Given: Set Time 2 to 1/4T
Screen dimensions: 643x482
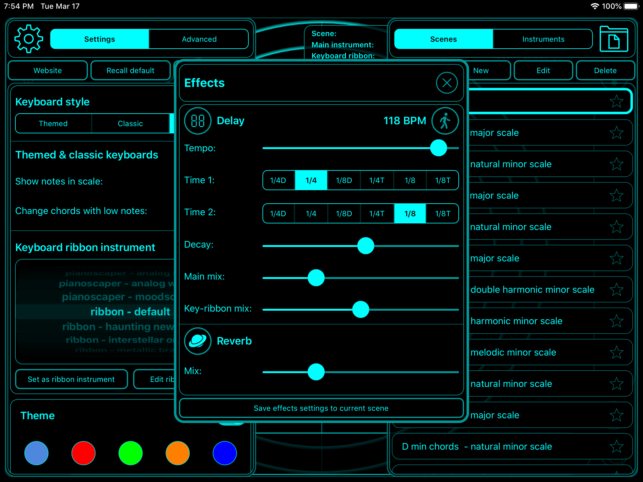Looking at the screenshot, I should coord(377,214).
